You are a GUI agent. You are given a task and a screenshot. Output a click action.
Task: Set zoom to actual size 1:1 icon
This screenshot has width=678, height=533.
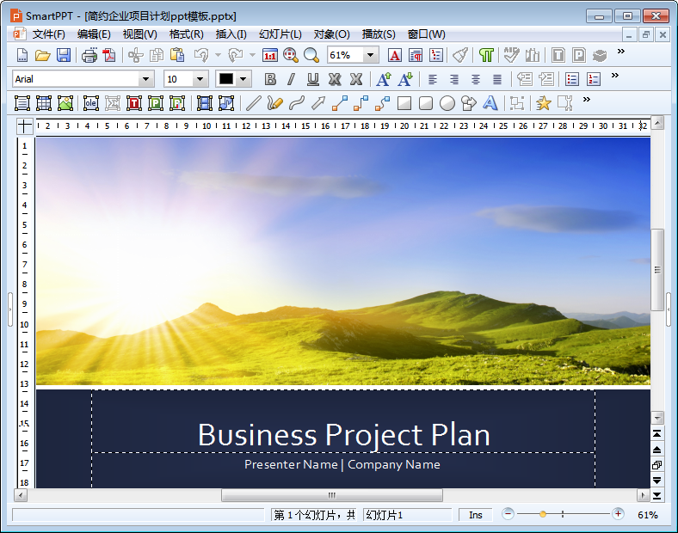(270, 55)
